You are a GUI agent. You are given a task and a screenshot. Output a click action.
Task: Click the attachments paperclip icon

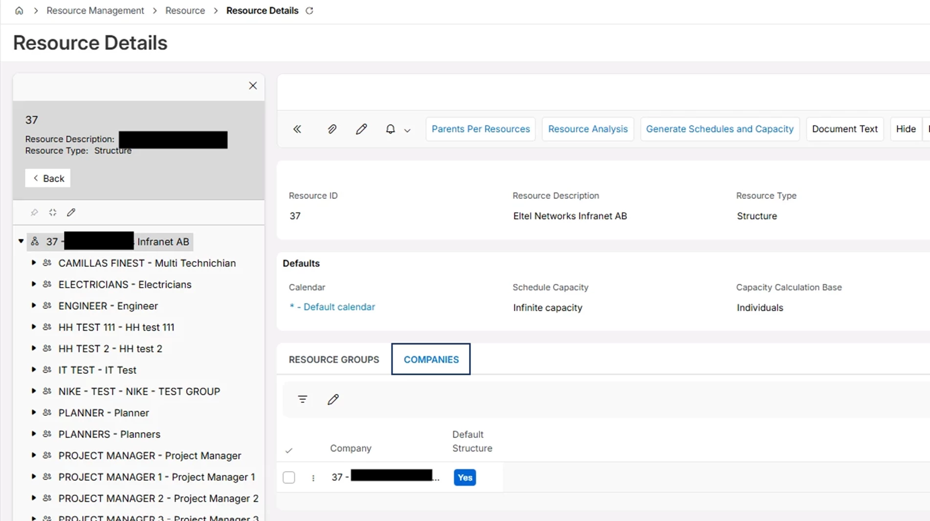pyautogui.click(x=332, y=129)
